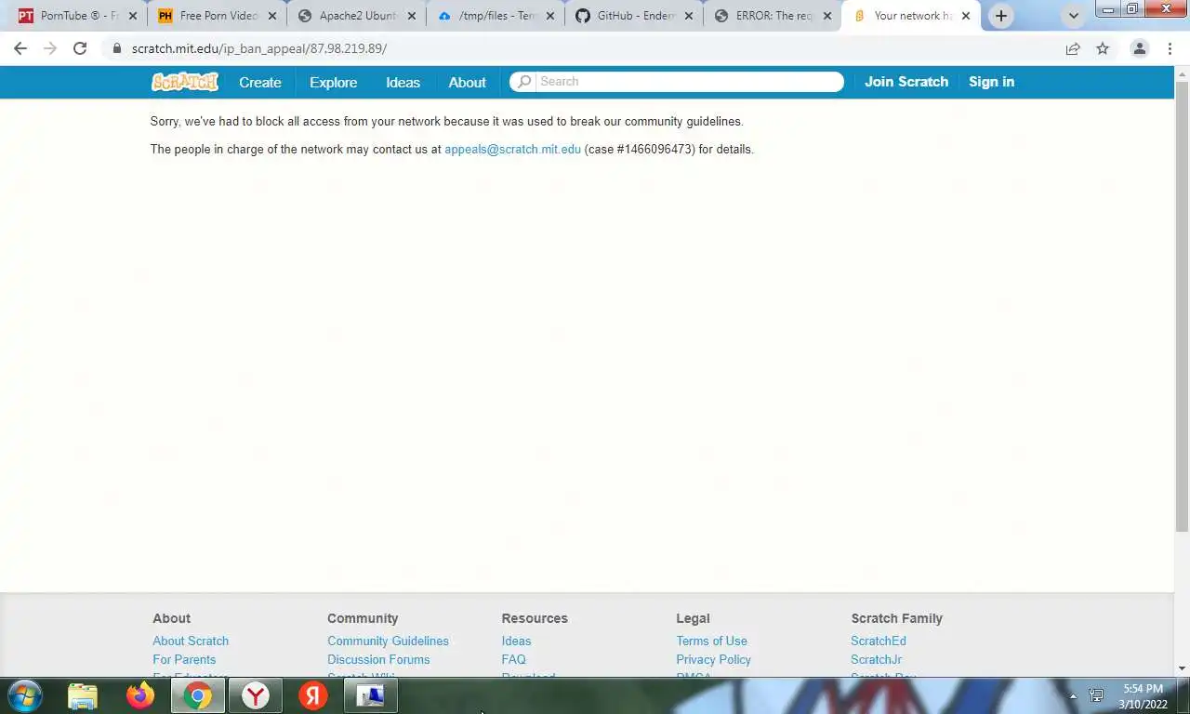Open the FAQ link
1190x714 pixels.
(x=513, y=659)
